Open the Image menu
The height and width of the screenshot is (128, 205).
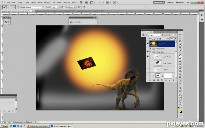(x=20, y=2)
